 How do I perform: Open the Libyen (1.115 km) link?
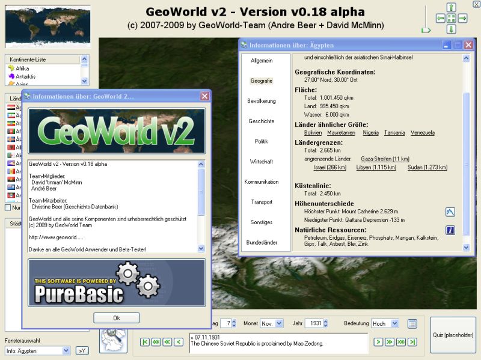click(376, 168)
